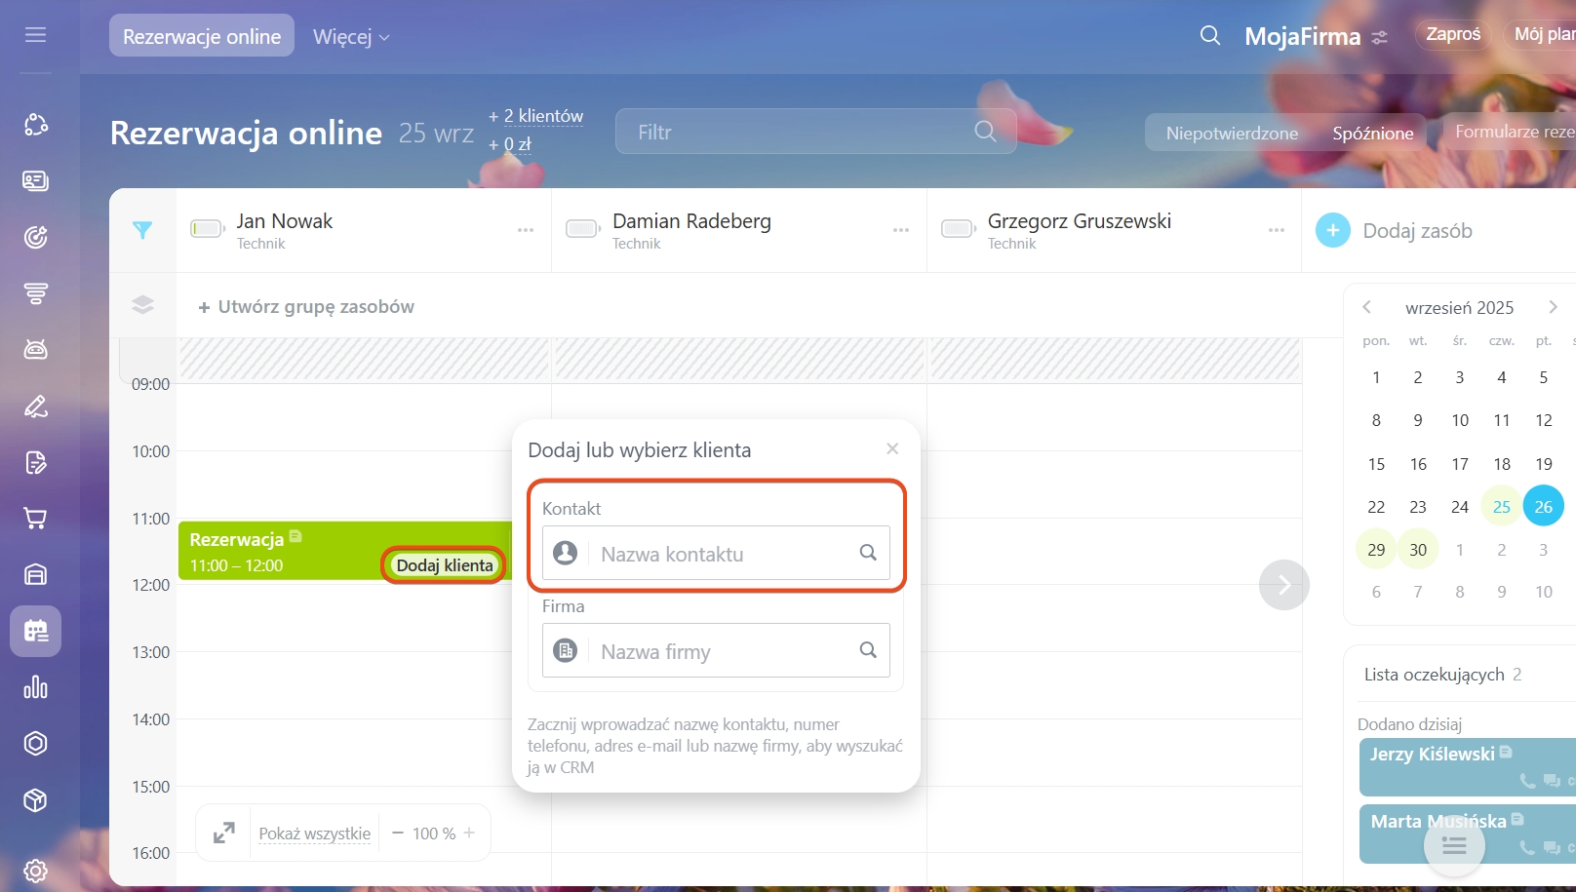Click the funnel filter icon beside resources
This screenshot has height=892, width=1576.
click(142, 230)
